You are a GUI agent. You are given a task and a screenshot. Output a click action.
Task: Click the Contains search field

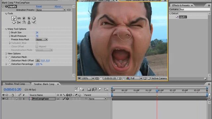[x=195, y=9]
